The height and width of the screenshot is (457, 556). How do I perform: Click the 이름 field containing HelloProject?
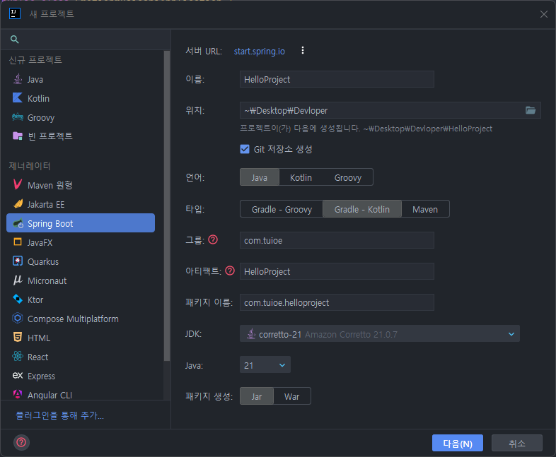tap(337, 79)
